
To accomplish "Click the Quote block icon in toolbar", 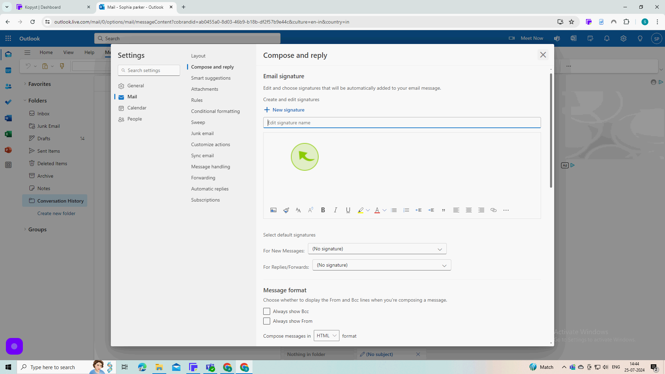I will (x=443, y=210).
